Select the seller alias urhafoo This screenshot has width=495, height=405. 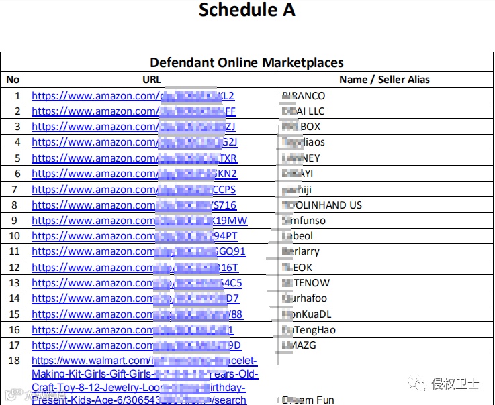[x=304, y=298]
